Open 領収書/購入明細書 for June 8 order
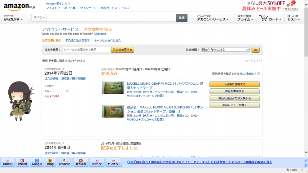The height and width of the screenshot is (173, 308). tap(73, 153)
